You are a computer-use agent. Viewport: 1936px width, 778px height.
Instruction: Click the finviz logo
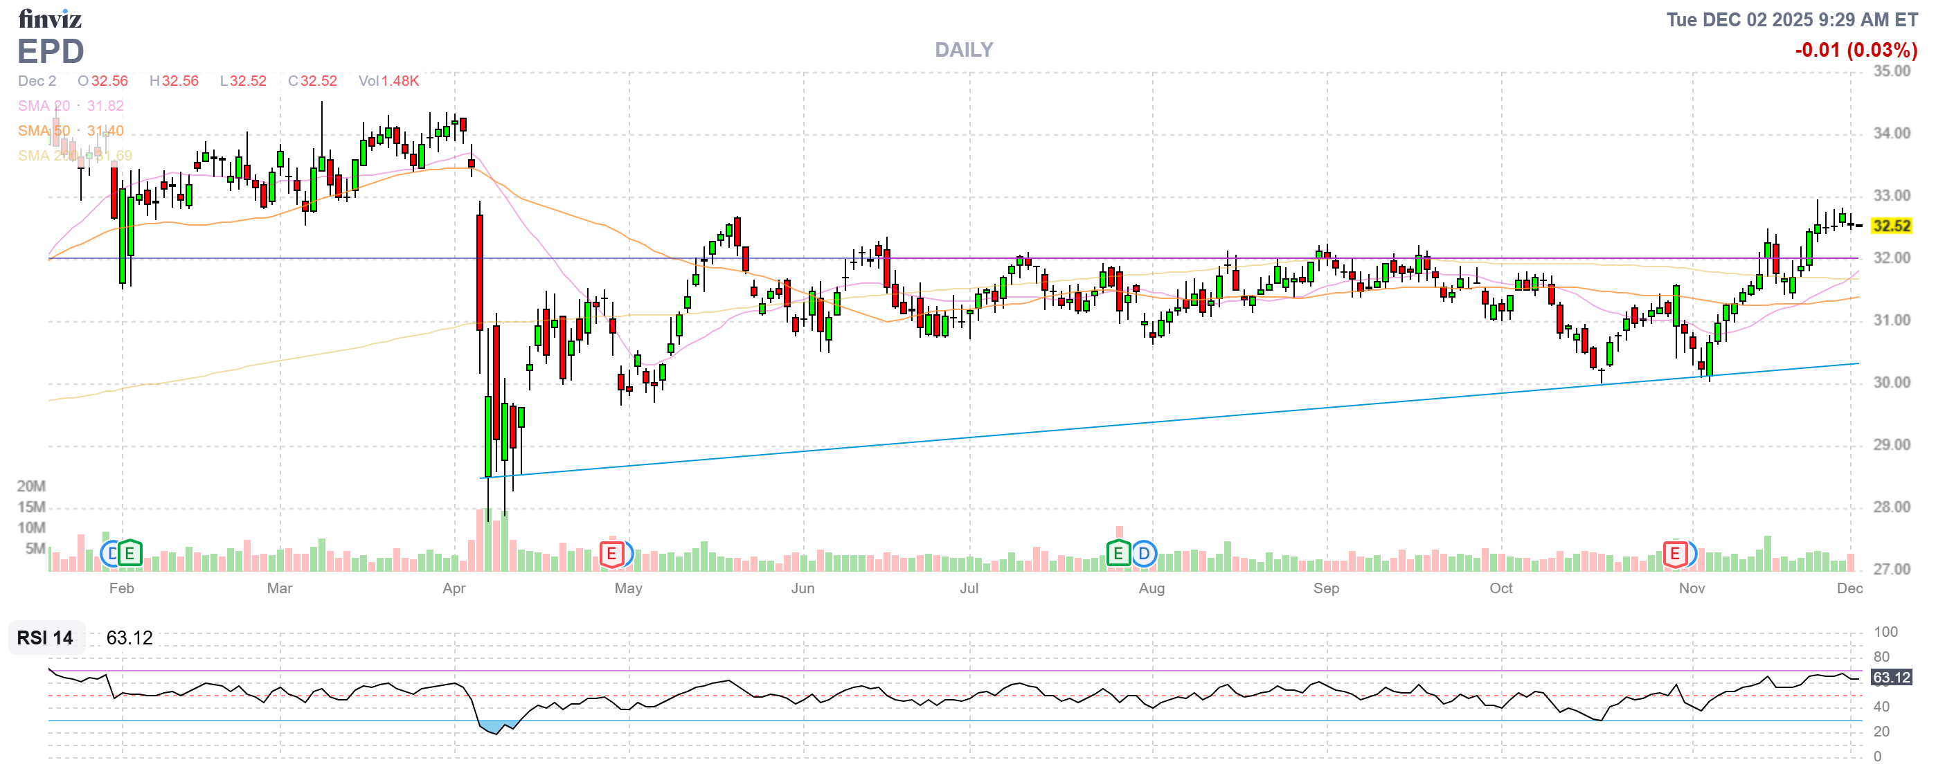click(x=50, y=18)
